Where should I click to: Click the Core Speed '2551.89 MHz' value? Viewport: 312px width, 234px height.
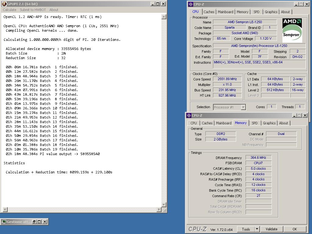tap(227, 79)
